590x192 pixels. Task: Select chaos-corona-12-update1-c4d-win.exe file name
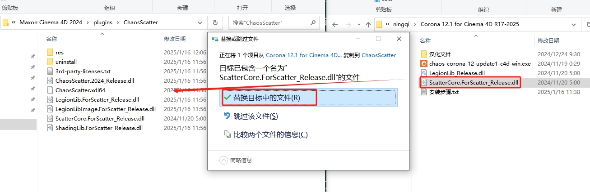(x=480, y=64)
